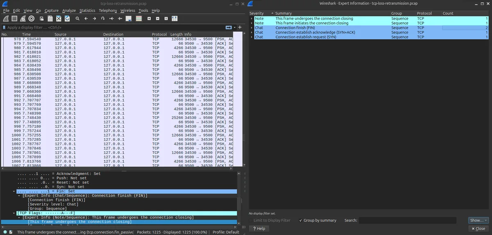Add a display filter button with plus

[240, 27]
